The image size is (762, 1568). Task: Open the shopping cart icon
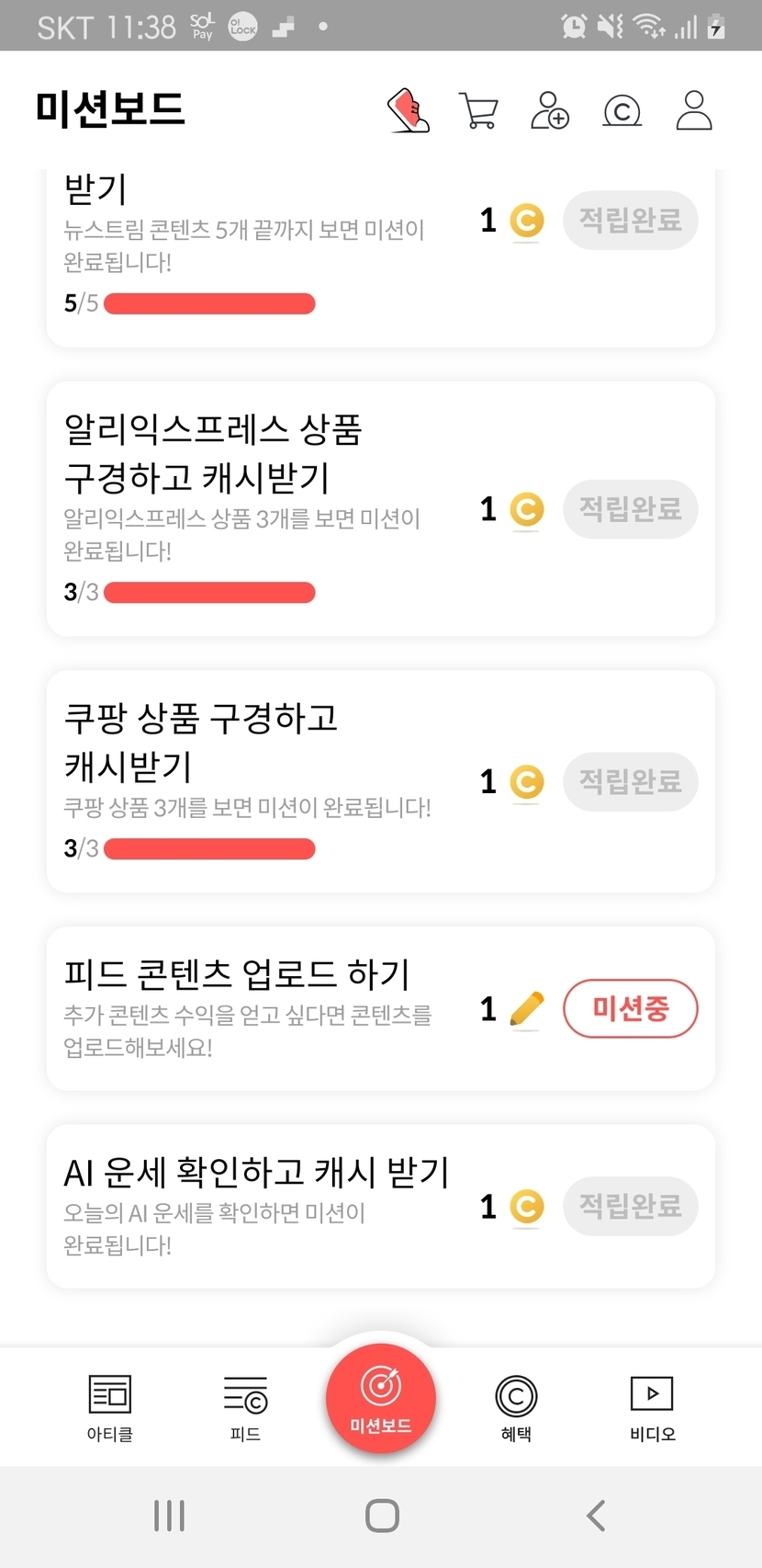tap(478, 111)
